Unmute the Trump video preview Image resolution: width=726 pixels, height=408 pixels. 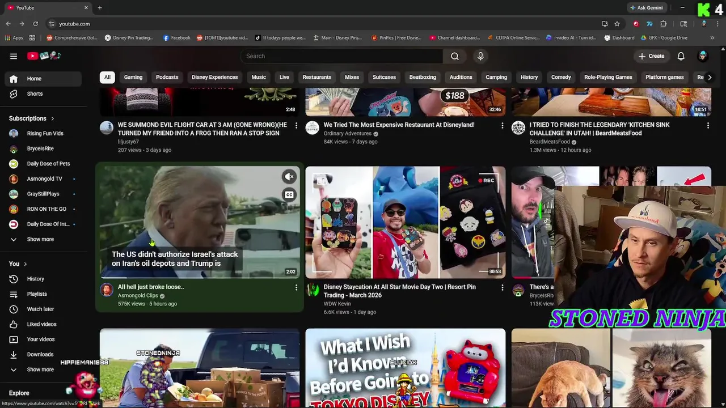click(289, 177)
